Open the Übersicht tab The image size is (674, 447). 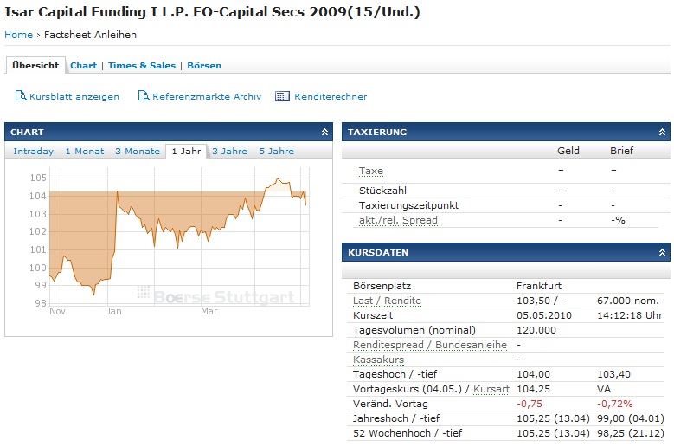(35, 65)
